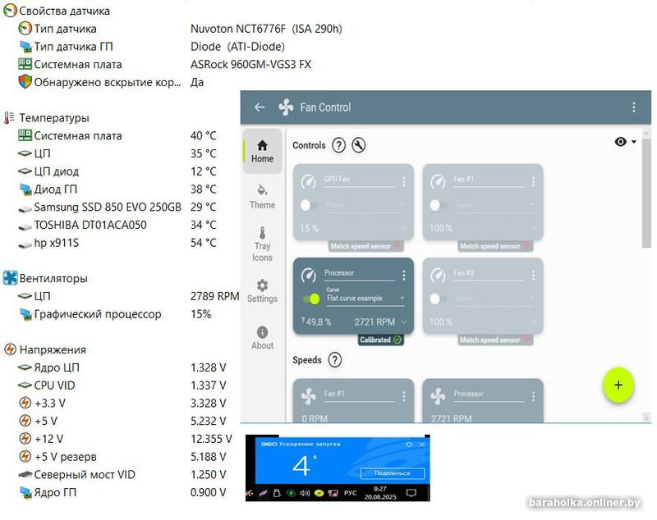The width and height of the screenshot is (657, 520).
Task: Click the Поделиться button in the 360 popup
Action: [x=393, y=473]
